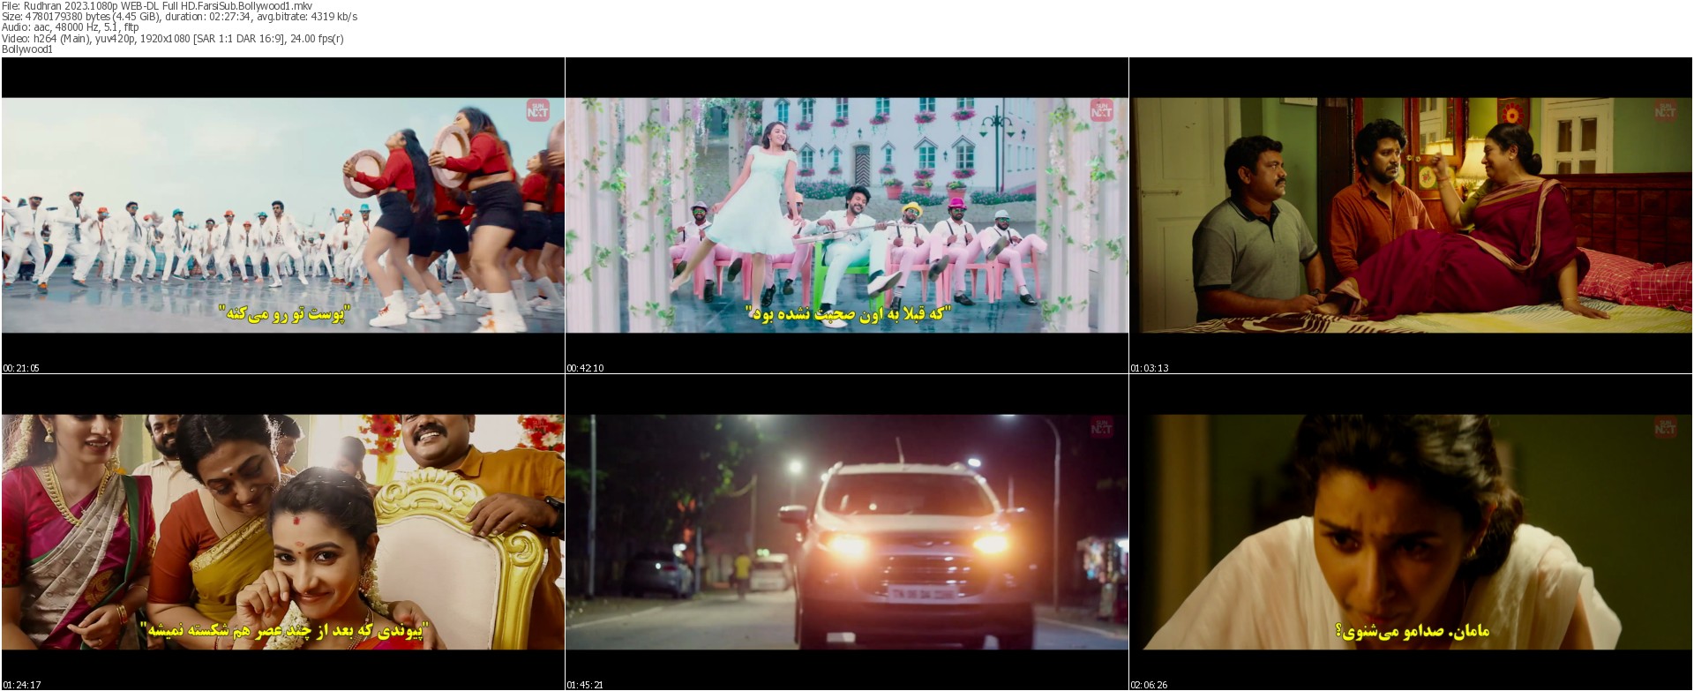Click the 00:21:05 timestamp label
The image size is (1694, 691).
click(x=21, y=368)
